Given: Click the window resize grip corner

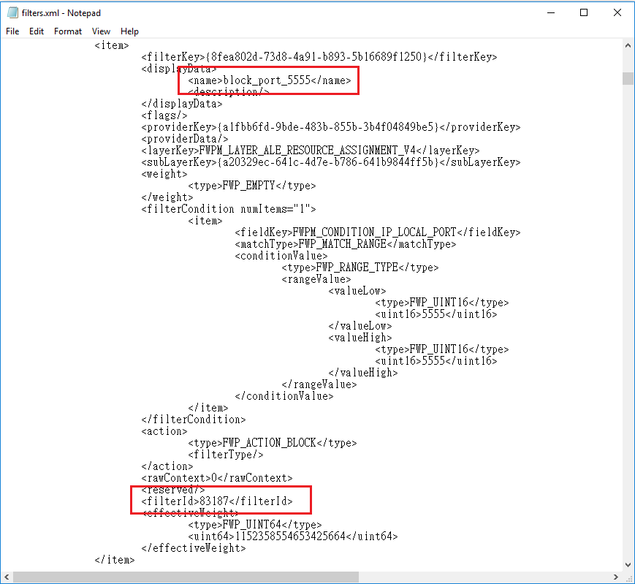Looking at the screenshot, I should click(x=628, y=577).
